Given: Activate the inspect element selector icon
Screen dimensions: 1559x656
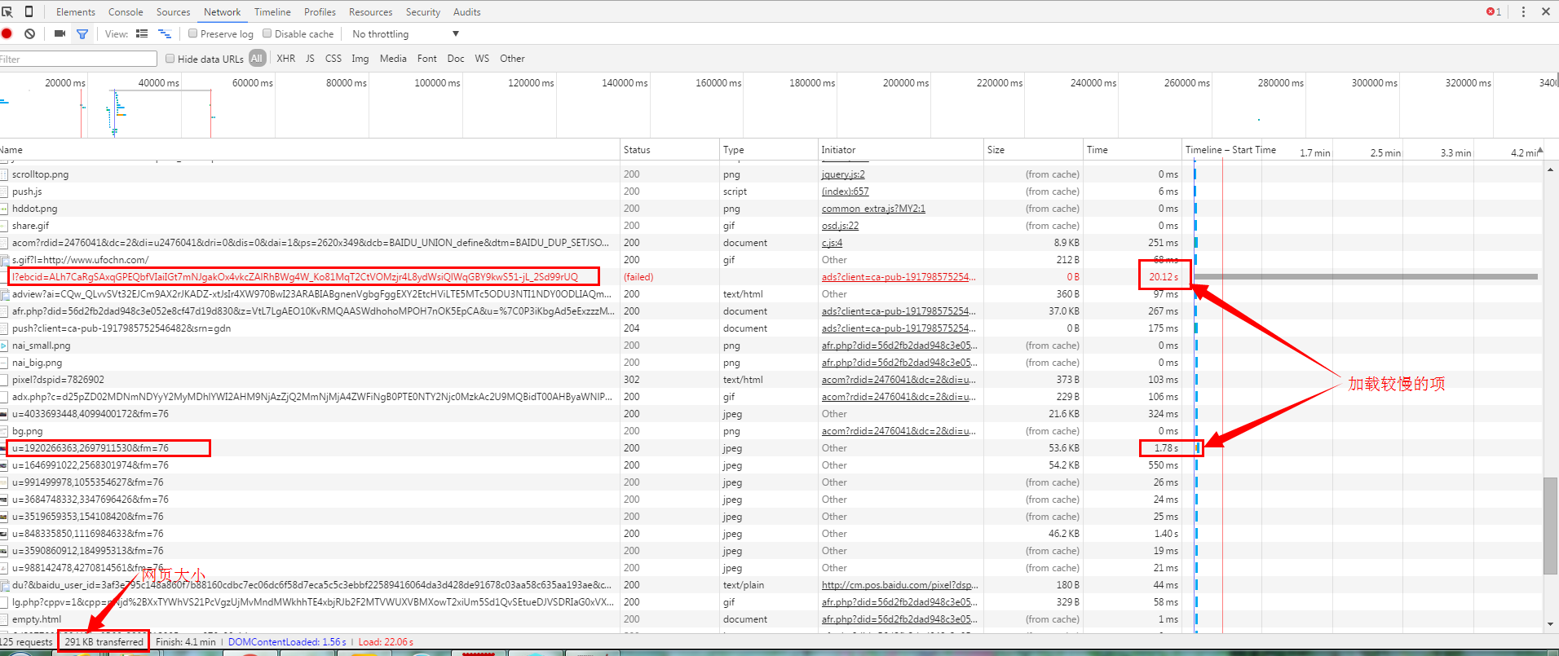Looking at the screenshot, I should pyautogui.click(x=7, y=11).
